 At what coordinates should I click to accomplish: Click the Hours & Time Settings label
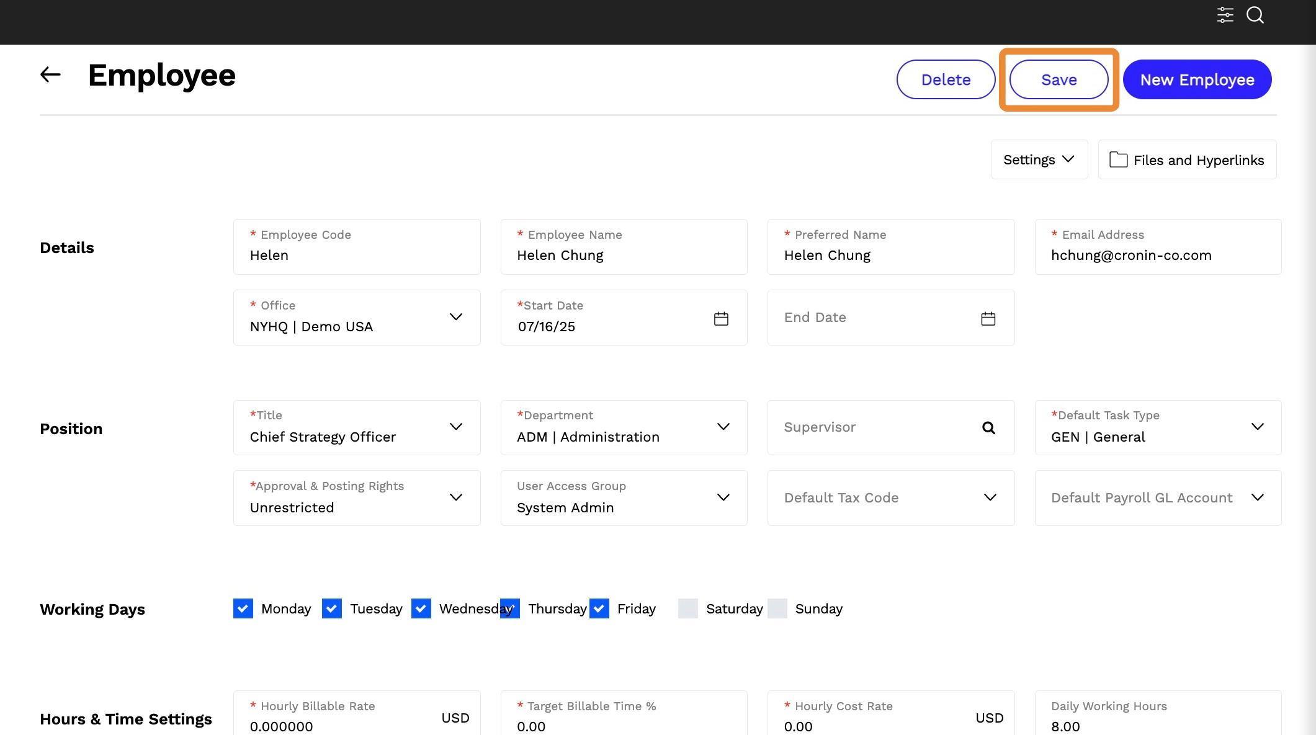click(x=126, y=719)
